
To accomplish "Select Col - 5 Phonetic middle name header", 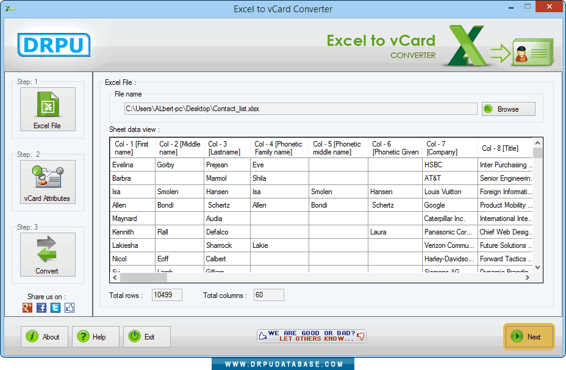I will [339, 148].
